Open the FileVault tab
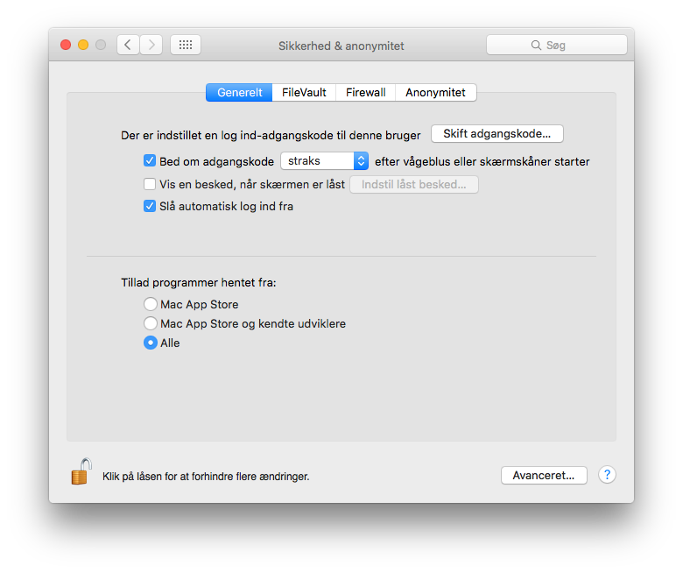The image size is (683, 573). pos(304,92)
